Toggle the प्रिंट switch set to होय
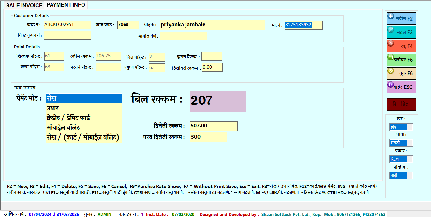The image size is (431, 218). click(x=401, y=127)
